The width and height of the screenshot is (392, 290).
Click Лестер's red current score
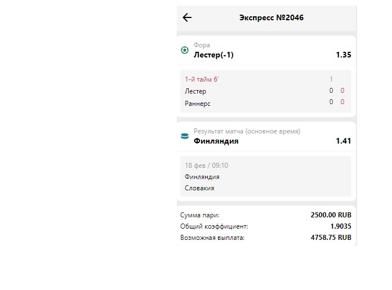click(x=342, y=91)
